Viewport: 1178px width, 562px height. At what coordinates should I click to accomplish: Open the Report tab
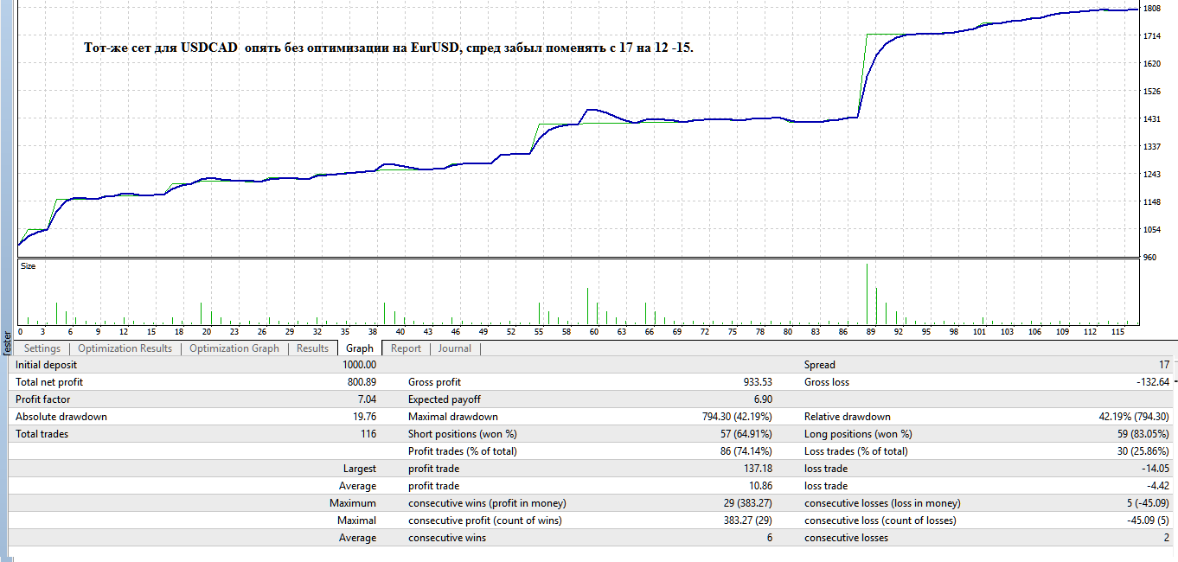coord(406,348)
